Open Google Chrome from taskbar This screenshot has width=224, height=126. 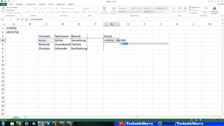point(20,124)
